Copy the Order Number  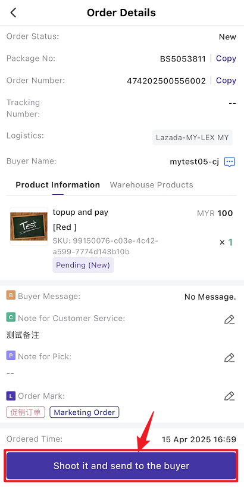pos(226,81)
